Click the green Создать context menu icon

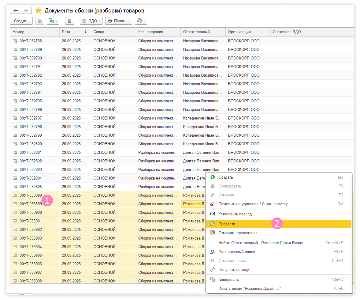point(213,177)
